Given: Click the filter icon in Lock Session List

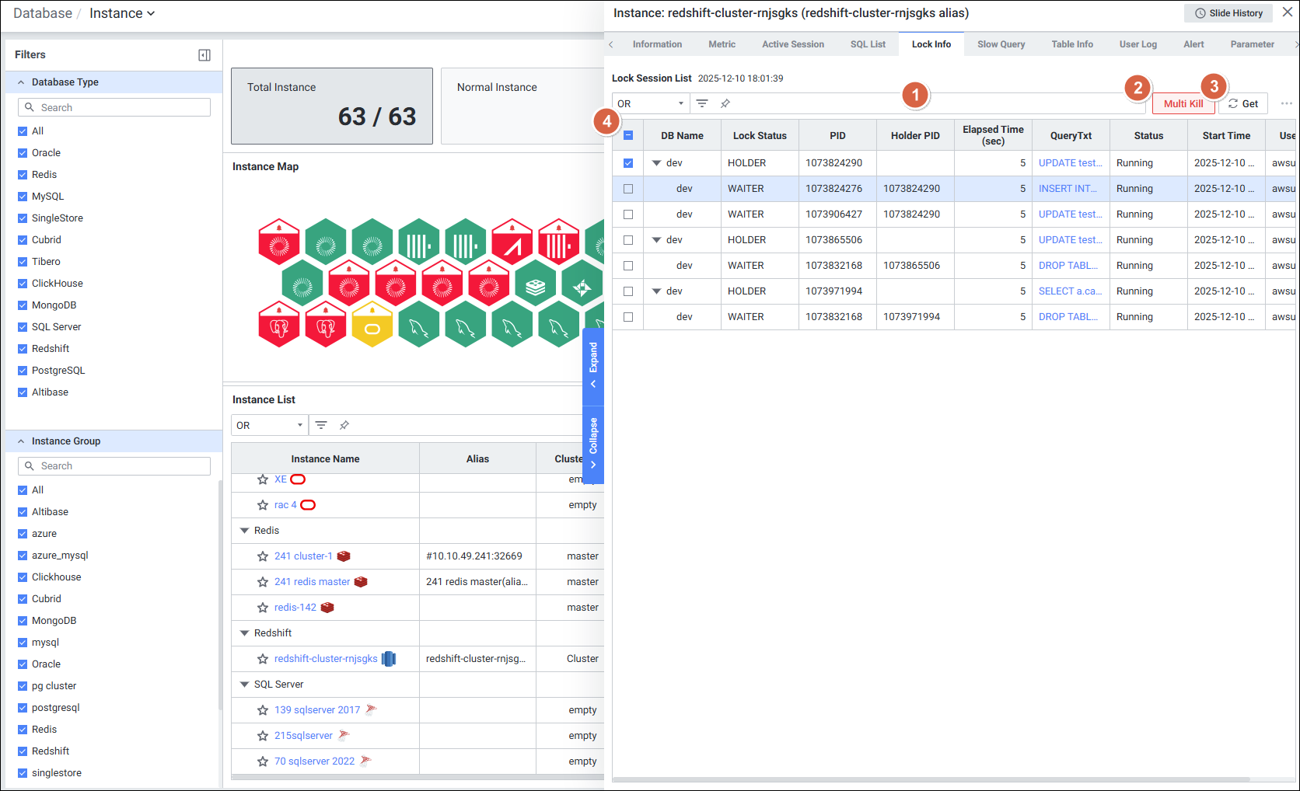Looking at the screenshot, I should point(702,103).
